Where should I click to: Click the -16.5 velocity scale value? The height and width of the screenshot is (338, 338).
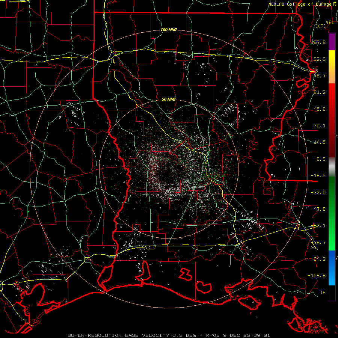pos(318,176)
